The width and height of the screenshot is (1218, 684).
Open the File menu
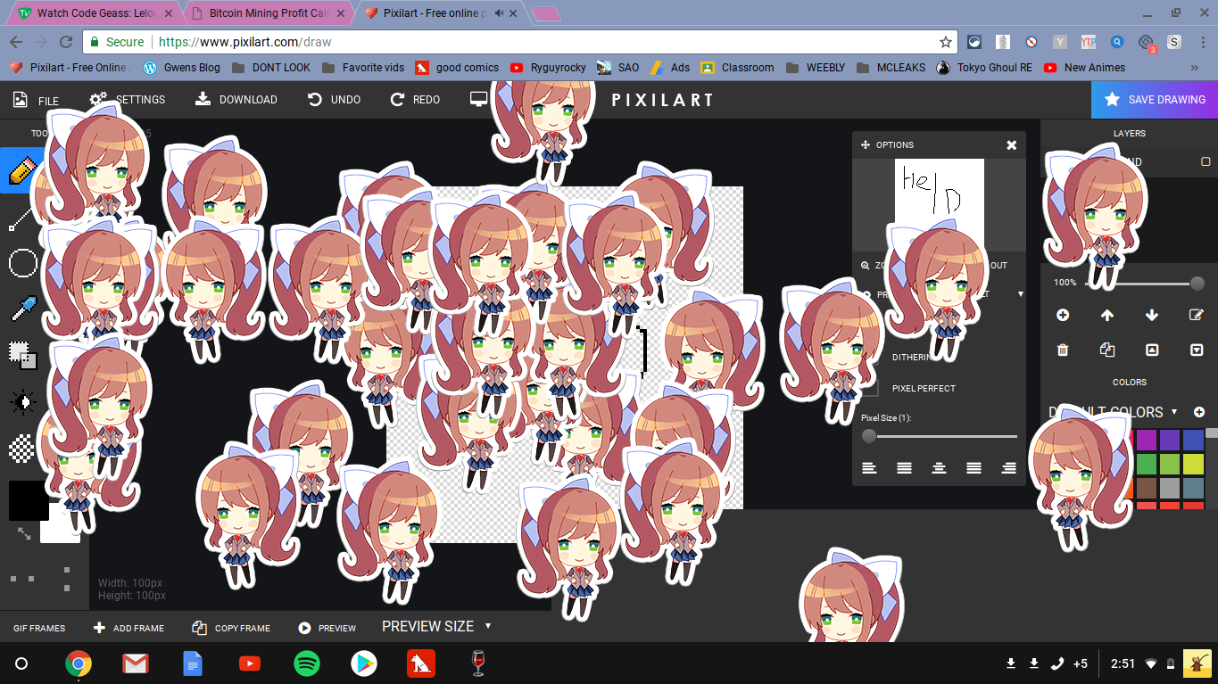pyautogui.click(x=37, y=100)
